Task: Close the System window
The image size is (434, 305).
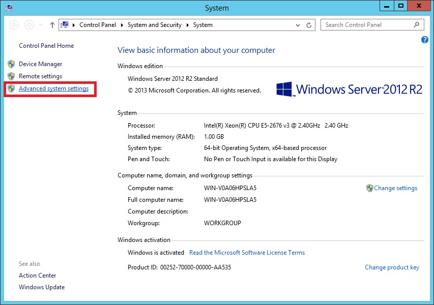Action: [419, 6]
